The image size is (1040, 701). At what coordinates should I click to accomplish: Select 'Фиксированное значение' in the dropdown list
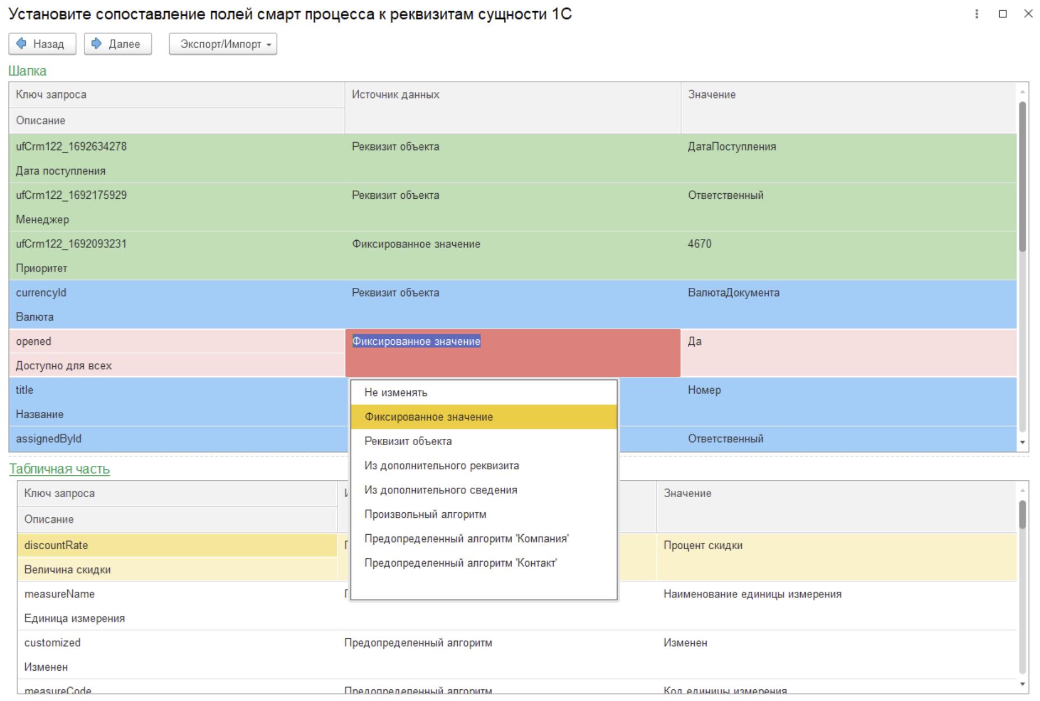coord(484,417)
